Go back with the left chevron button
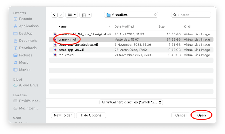This screenshot has height=134, width=225. click(54, 15)
